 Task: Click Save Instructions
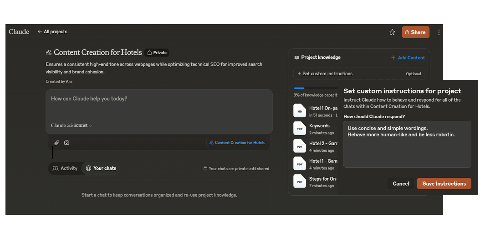[x=444, y=184]
